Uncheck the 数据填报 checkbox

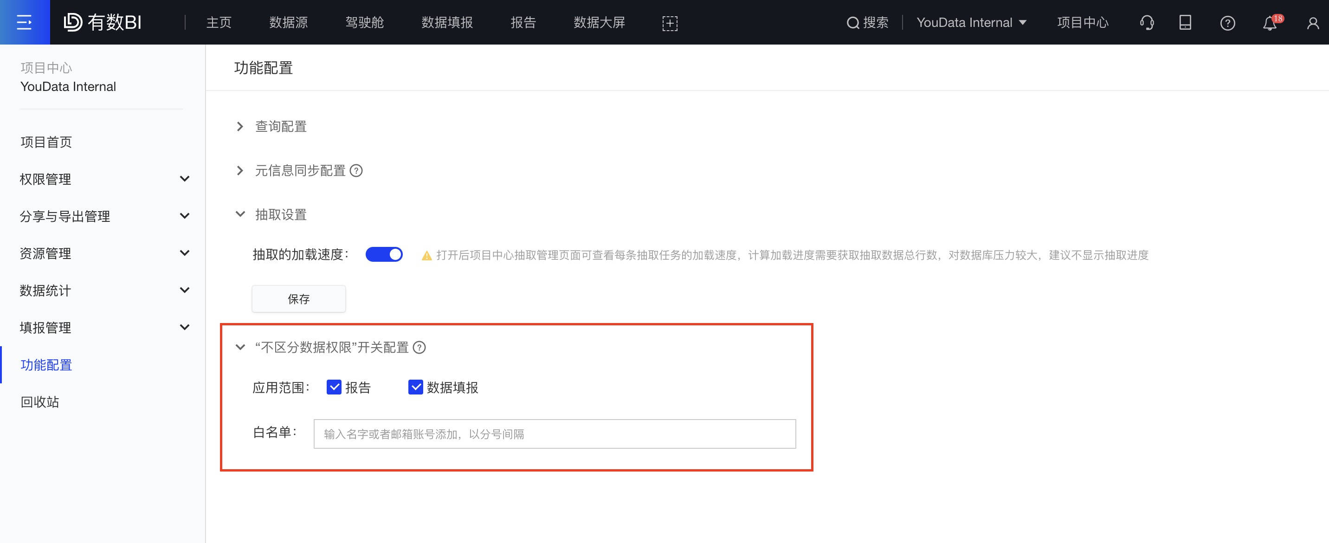416,387
